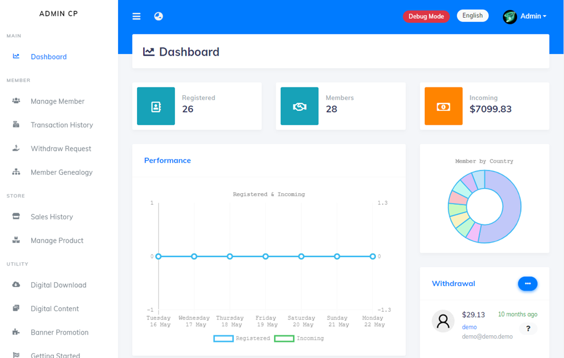The height and width of the screenshot is (358, 564).
Task: Open Transaction History from sidebar
Action: pos(62,125)
